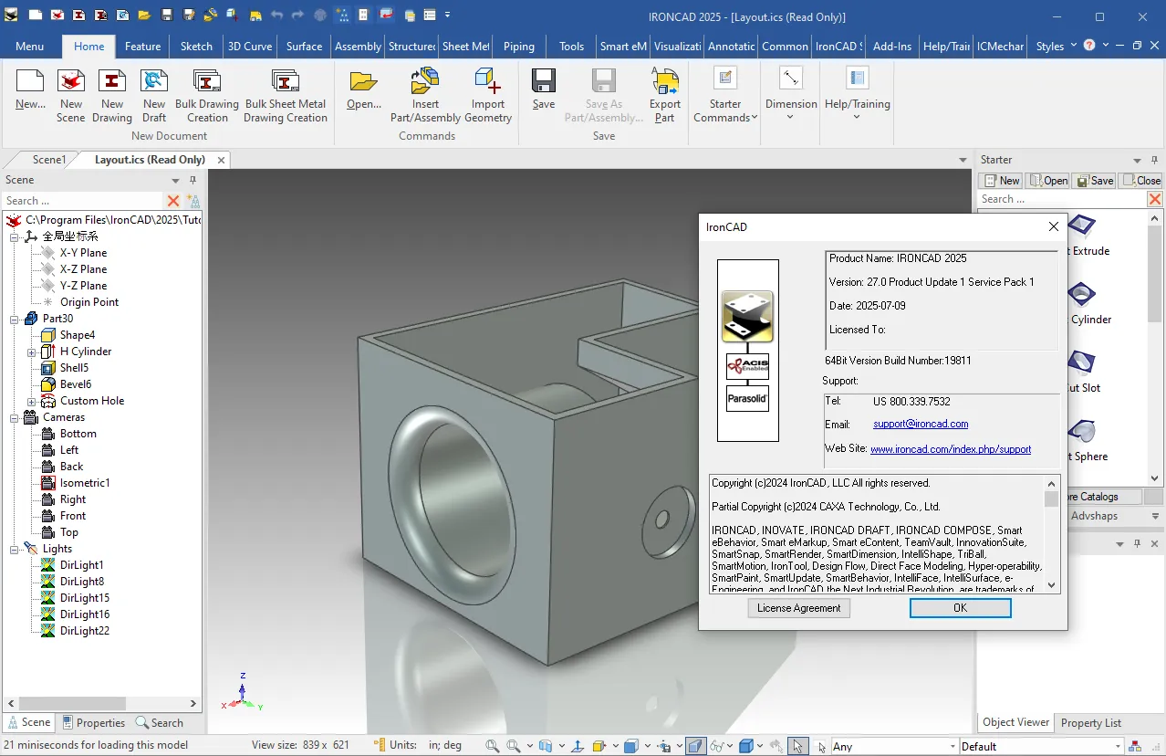Screen dimensions: 1166x756
Task: Click the open folder icon in quick access toolbar
Action: (144, 16)
